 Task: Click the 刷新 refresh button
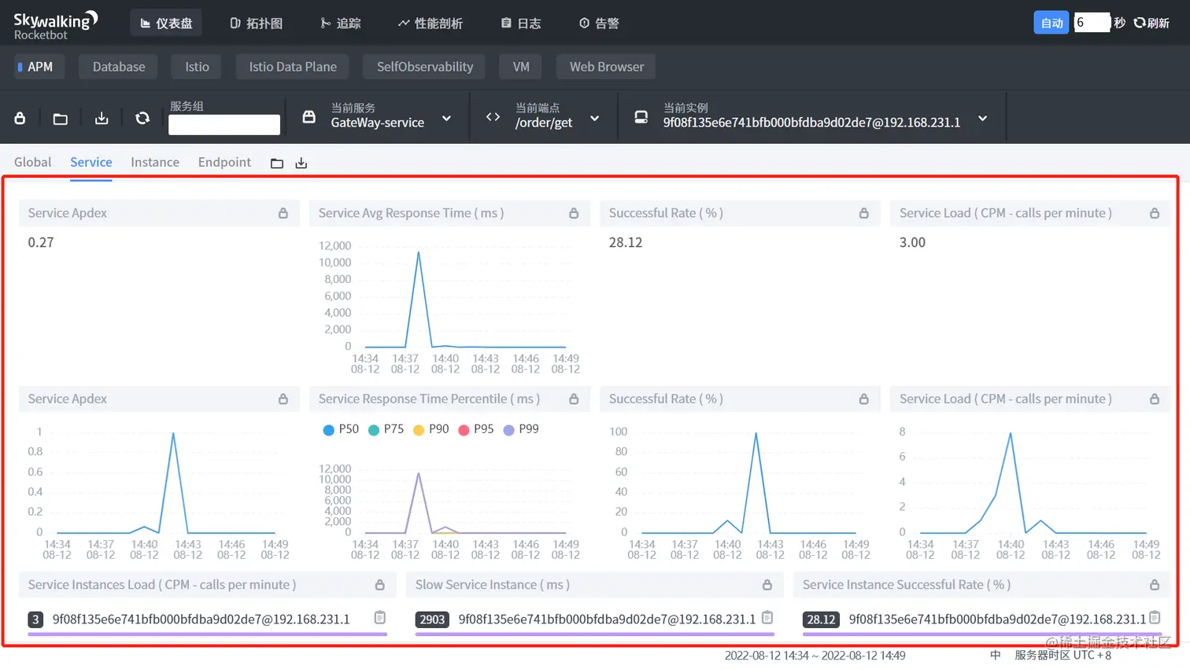1151,23
